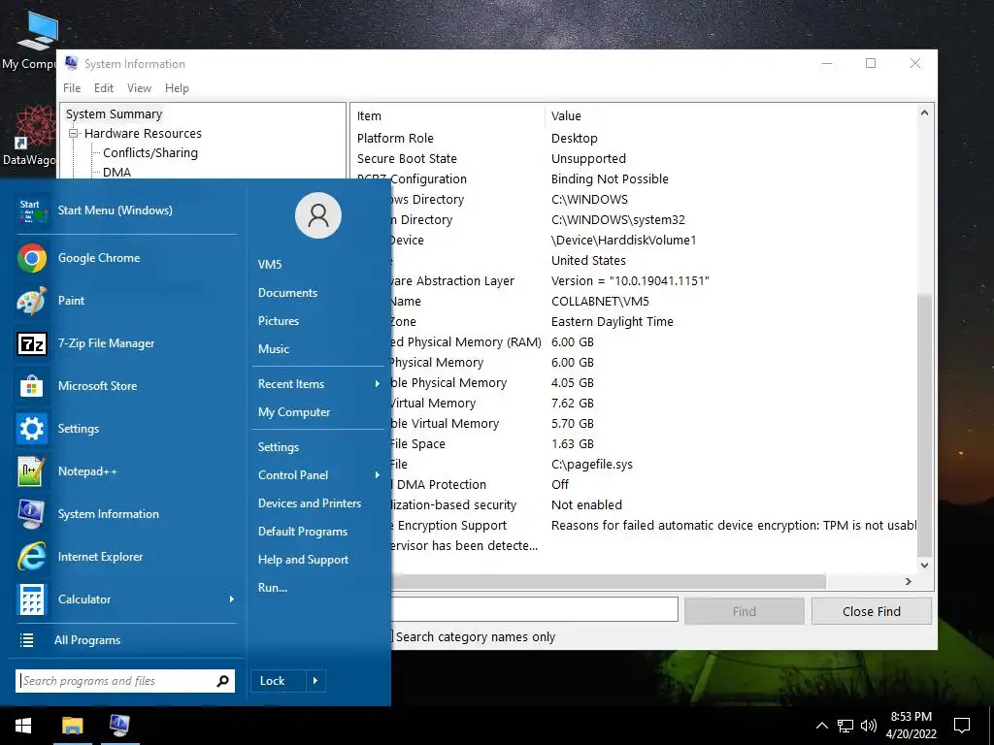
Task: Open Settings gear icon in pinned list
Action: click(32, 429)
